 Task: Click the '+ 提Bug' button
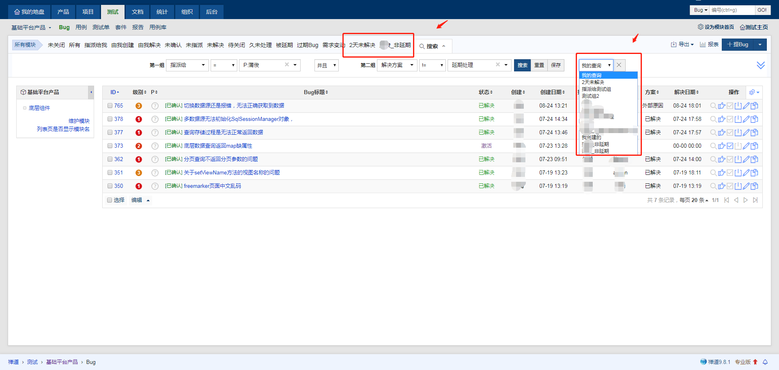(738, 45)
